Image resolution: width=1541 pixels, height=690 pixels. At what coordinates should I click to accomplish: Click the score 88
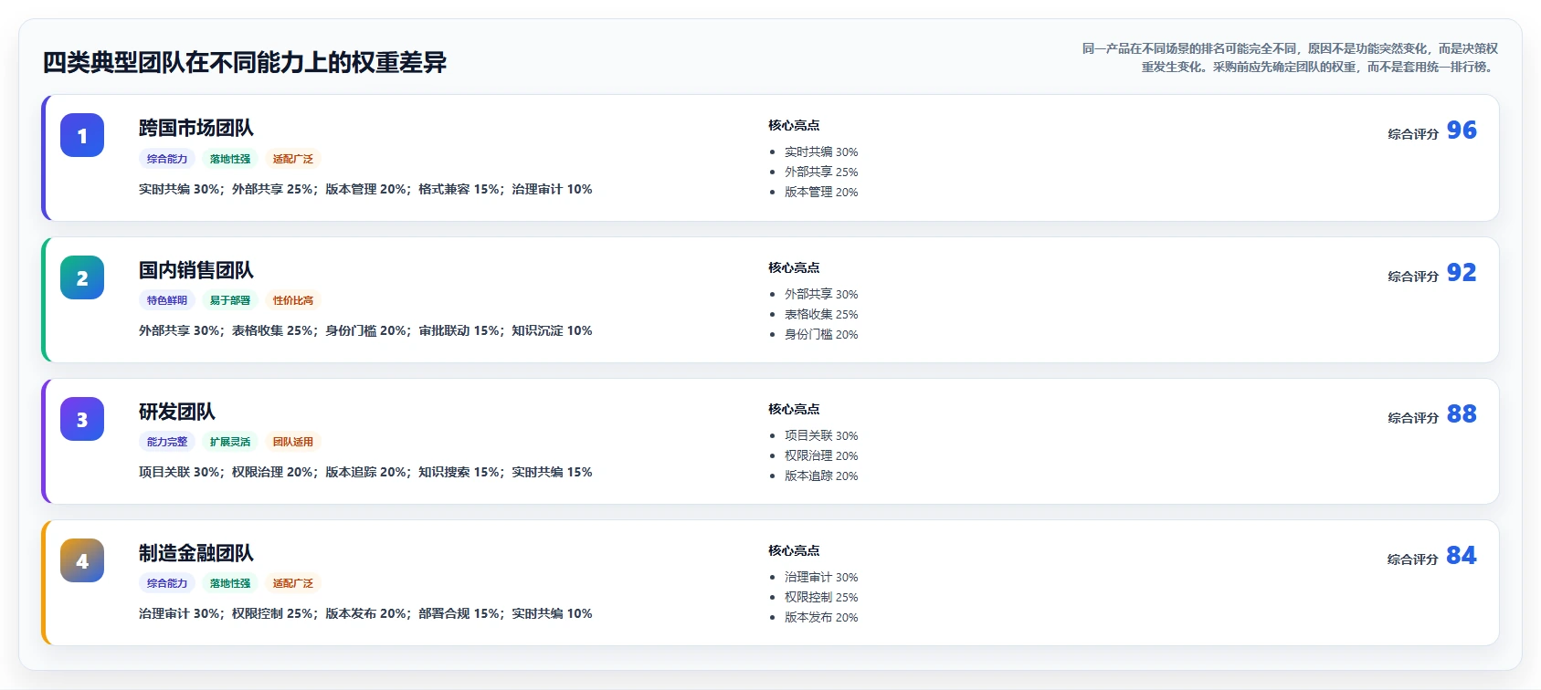click(x=1462, y=414)
